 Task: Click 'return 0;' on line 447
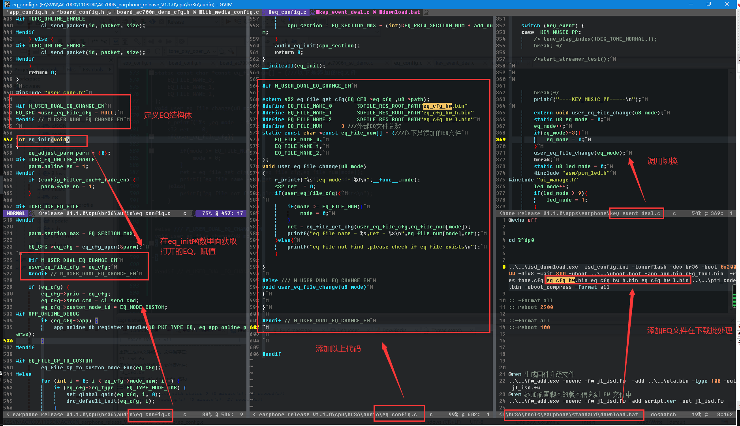pyautogui.click(x=43, y=73)
